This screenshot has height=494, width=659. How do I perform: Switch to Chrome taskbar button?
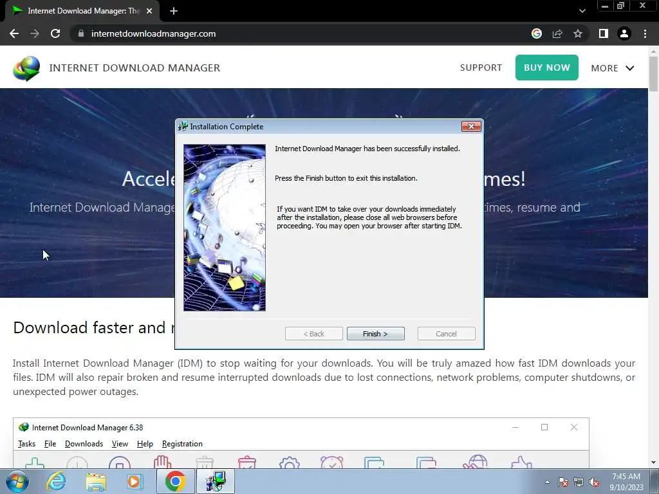[175, 481]
